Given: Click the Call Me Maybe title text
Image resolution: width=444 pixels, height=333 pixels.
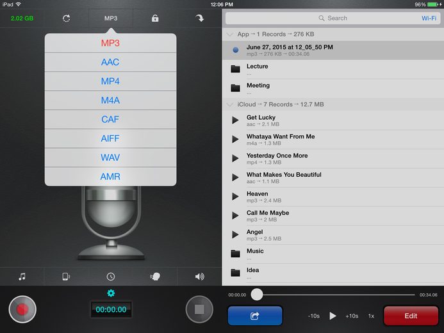Looking at the screenshot, I should coord(268,213).
